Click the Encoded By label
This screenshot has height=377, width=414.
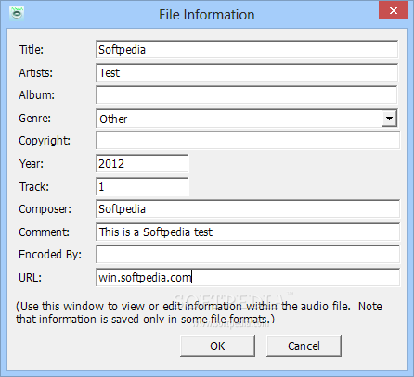[50, 255]
